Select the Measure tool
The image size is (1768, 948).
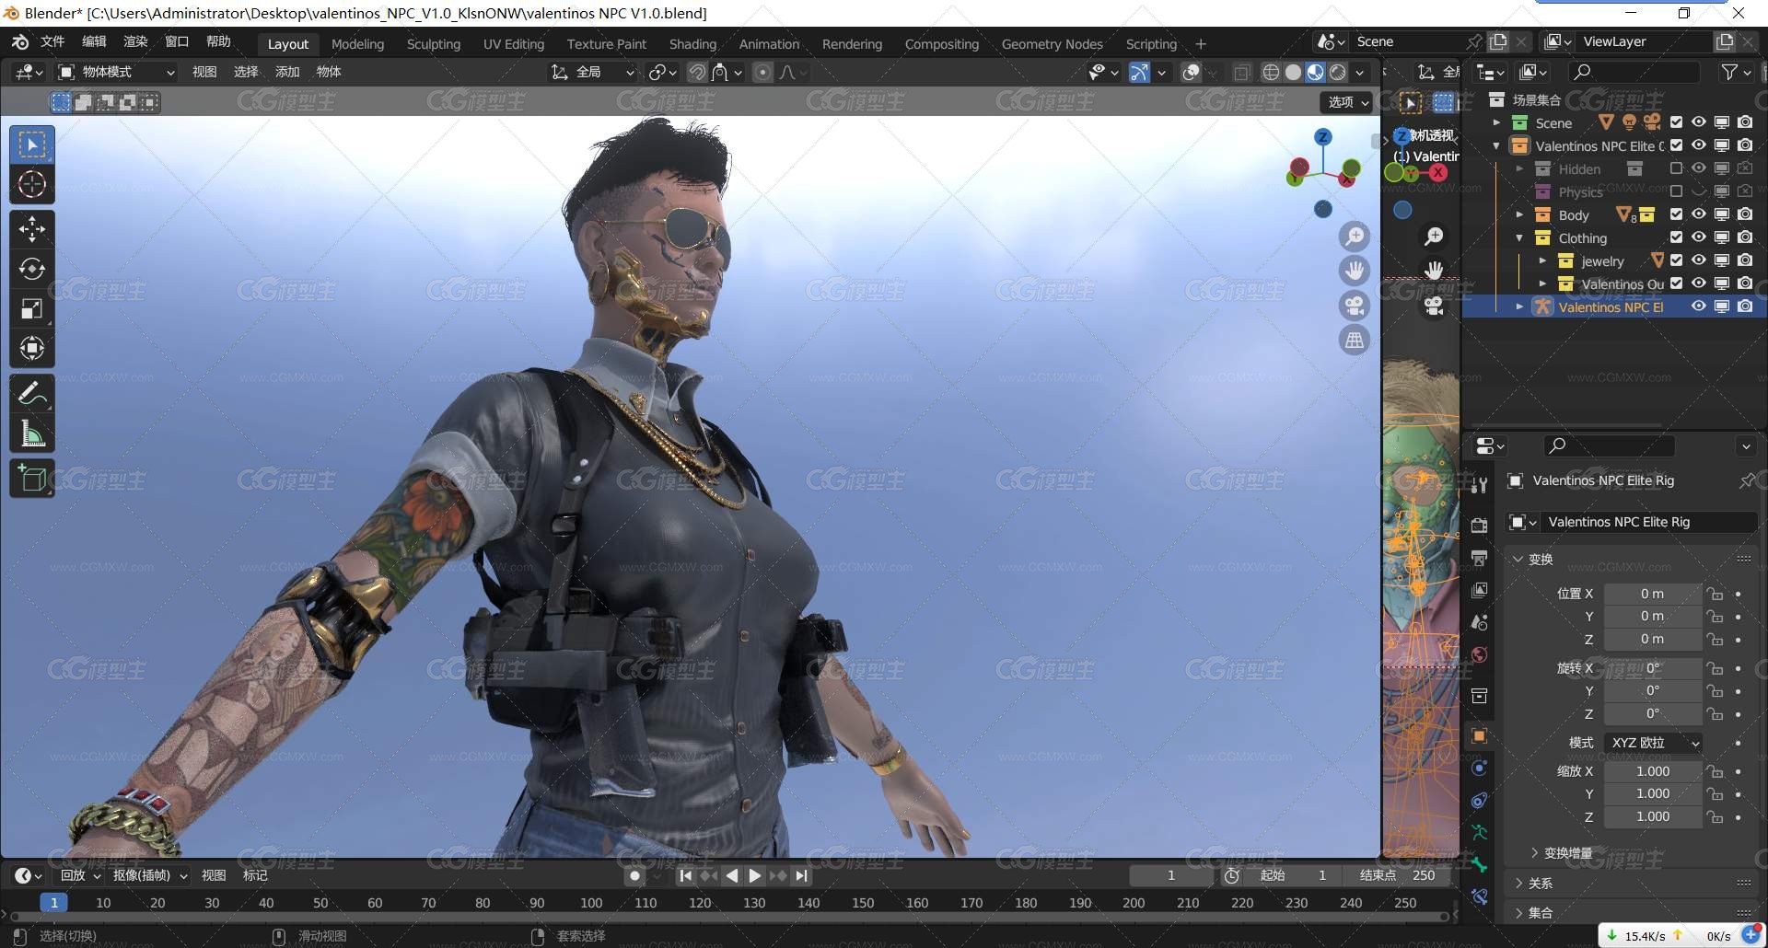pyautogui.click(x=32, y=434)
